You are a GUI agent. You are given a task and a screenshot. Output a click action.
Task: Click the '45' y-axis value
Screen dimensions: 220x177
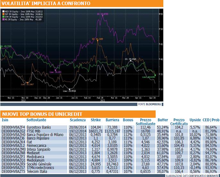point(161,44)
